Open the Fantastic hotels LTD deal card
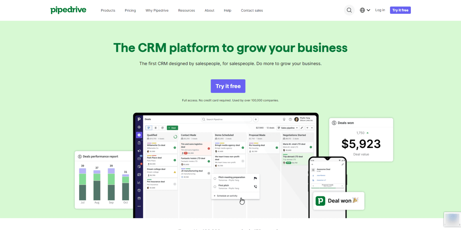 click(x=196, y=161)
